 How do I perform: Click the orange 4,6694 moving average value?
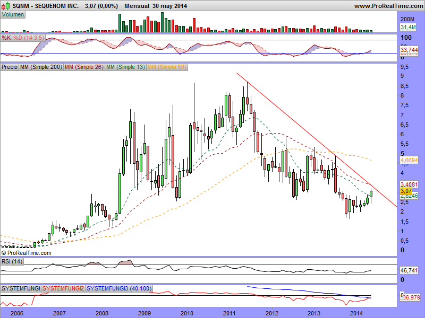(x=409, y=160)
